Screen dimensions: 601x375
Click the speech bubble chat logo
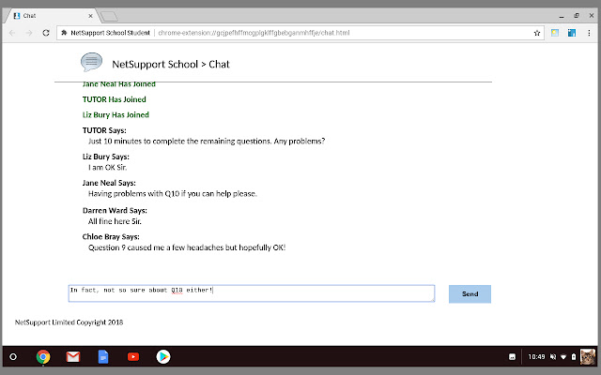(91, 62)
